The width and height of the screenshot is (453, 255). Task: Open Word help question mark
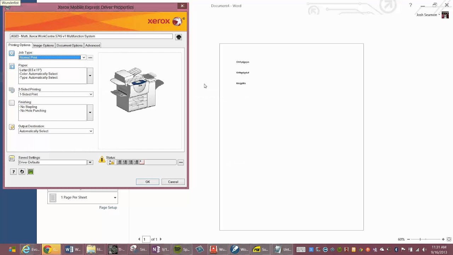coord(411,5)
